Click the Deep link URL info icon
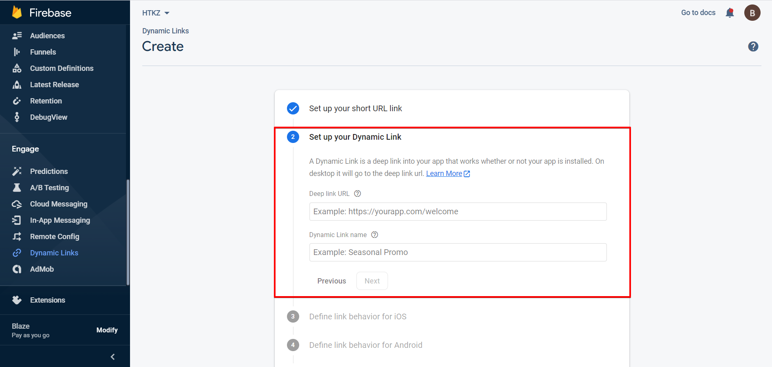 [357, 193]
